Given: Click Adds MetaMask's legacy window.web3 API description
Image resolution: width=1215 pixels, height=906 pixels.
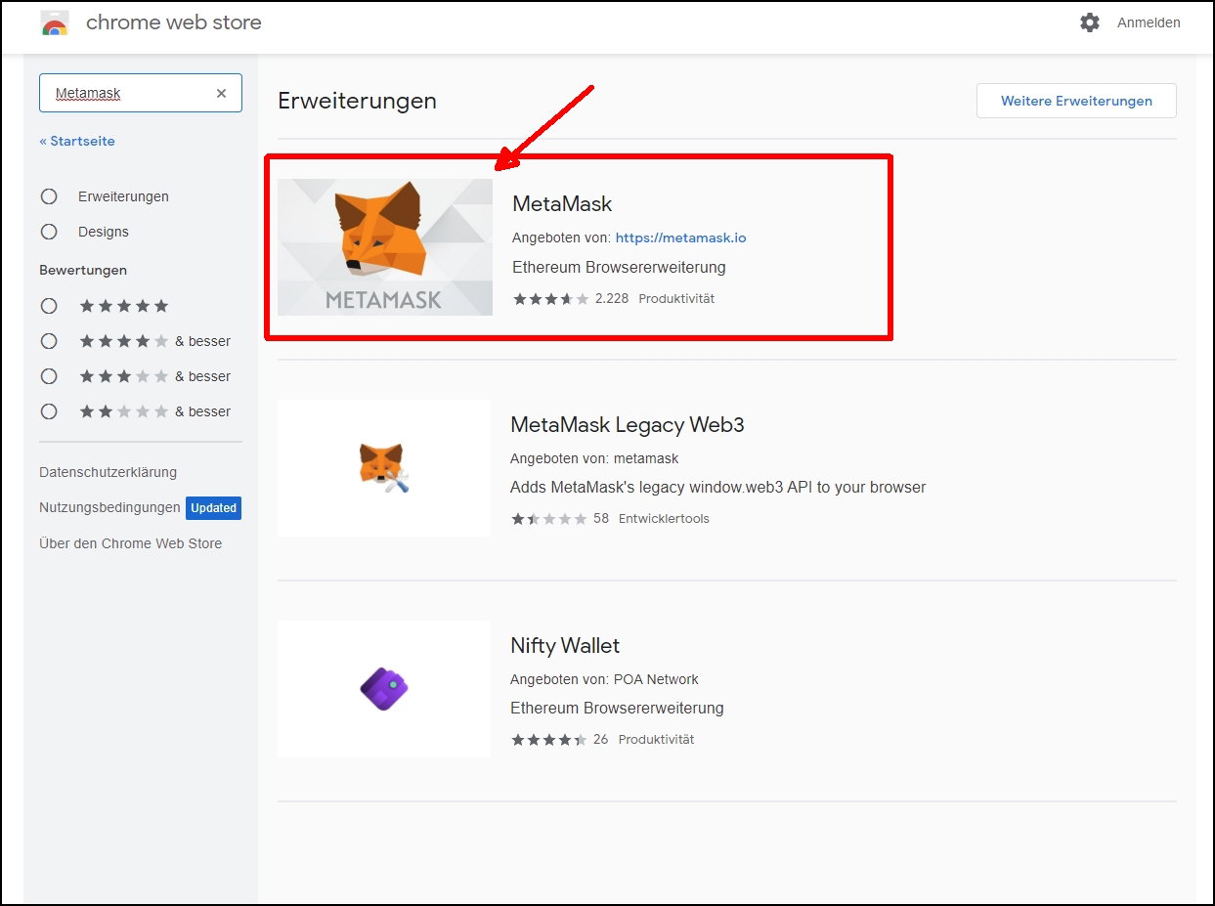Looking at the screenshot, I should (x=717, y=487).
